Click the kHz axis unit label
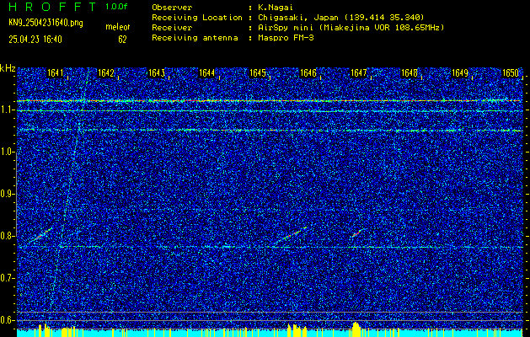 tap(8, 68)
